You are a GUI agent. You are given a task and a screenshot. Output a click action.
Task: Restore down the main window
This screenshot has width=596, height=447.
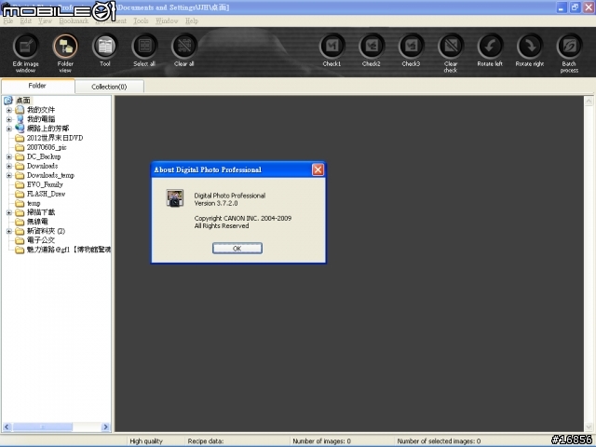coord(575,7)
